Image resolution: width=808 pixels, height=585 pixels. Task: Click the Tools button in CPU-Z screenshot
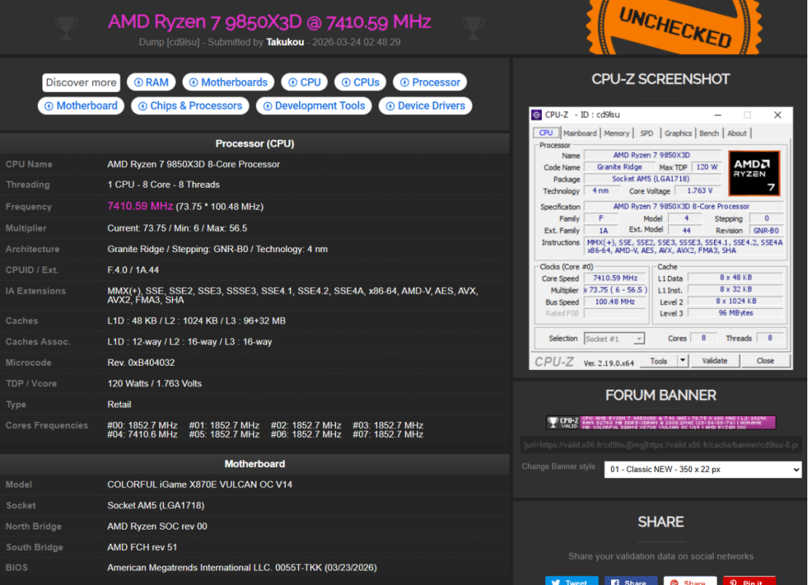pos(659,361)
